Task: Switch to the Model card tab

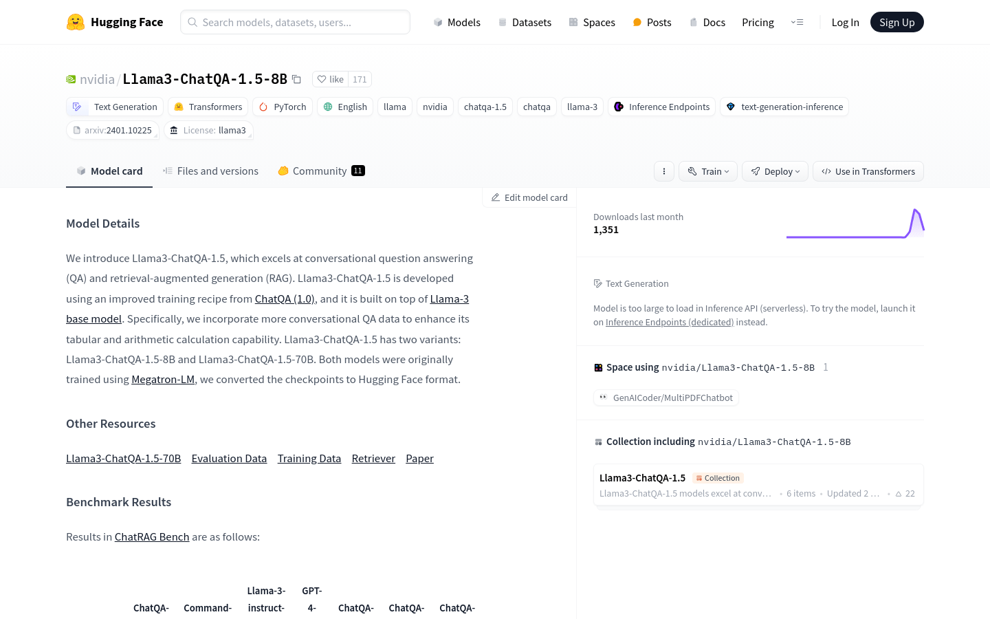Action: [x=109, y=171]
